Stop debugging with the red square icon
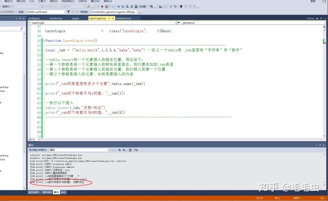328x201 pixels. coord(102,7)
